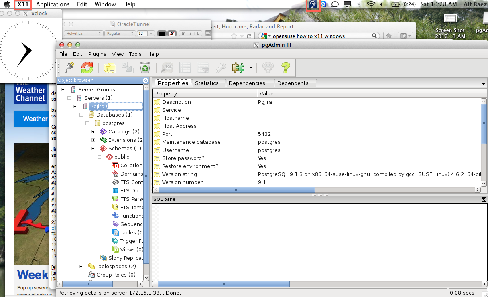This screenshot has height=297, width=488.
Task: Open the pgAdmin Edit menu
Action: point(77,54)
